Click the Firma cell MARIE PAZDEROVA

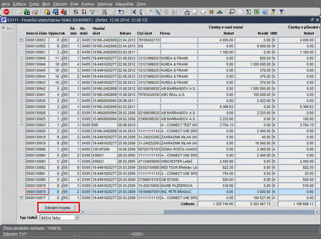click(x=179, y=185)
